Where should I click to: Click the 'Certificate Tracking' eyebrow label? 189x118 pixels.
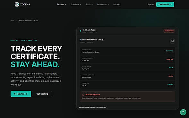[27, 40]
